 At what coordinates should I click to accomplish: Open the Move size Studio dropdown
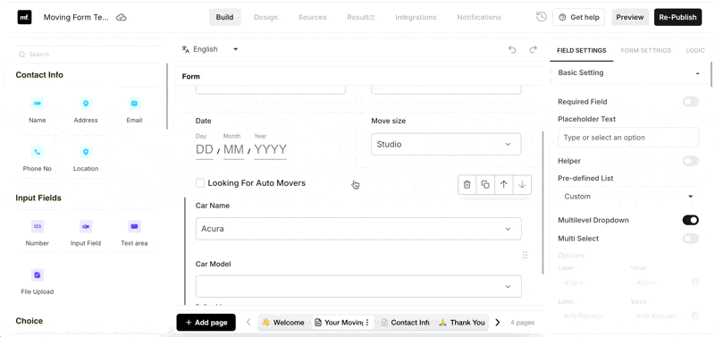point(446,144)
